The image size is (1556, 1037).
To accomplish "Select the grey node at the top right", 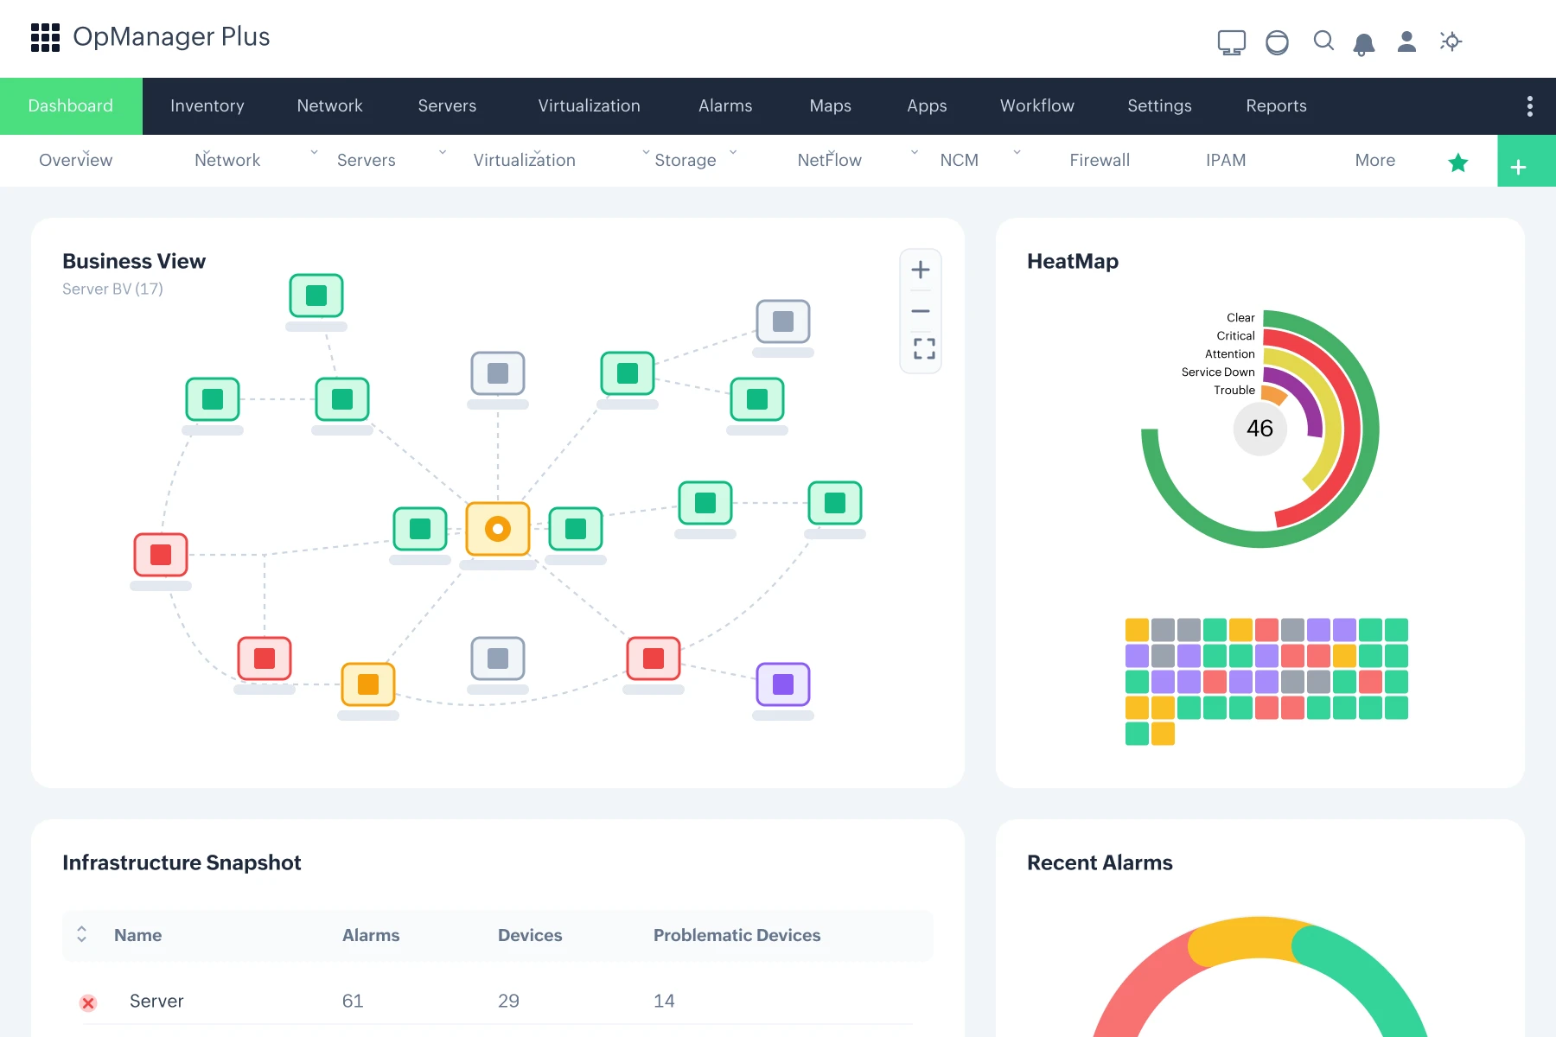I will tap(783, 321).
